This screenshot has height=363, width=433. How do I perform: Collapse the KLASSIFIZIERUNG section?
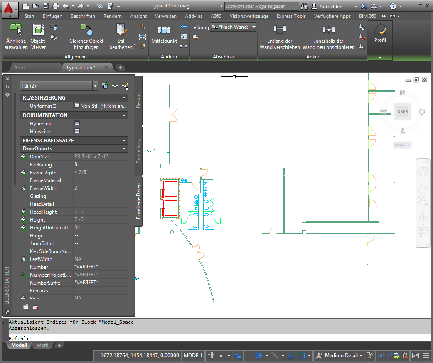[x=124, y=98]
